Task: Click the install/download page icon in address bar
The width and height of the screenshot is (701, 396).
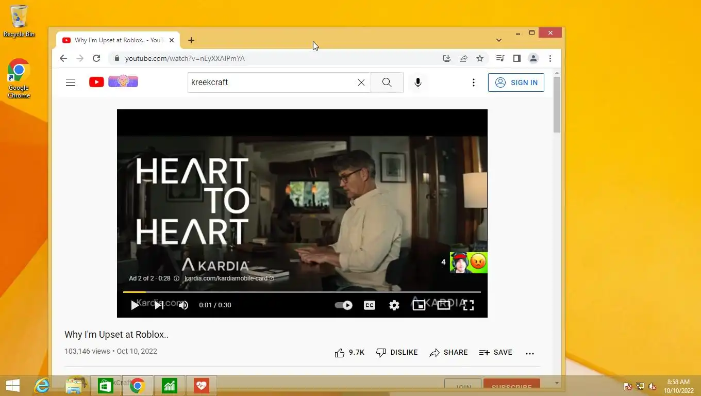Action: pos(447,58)
